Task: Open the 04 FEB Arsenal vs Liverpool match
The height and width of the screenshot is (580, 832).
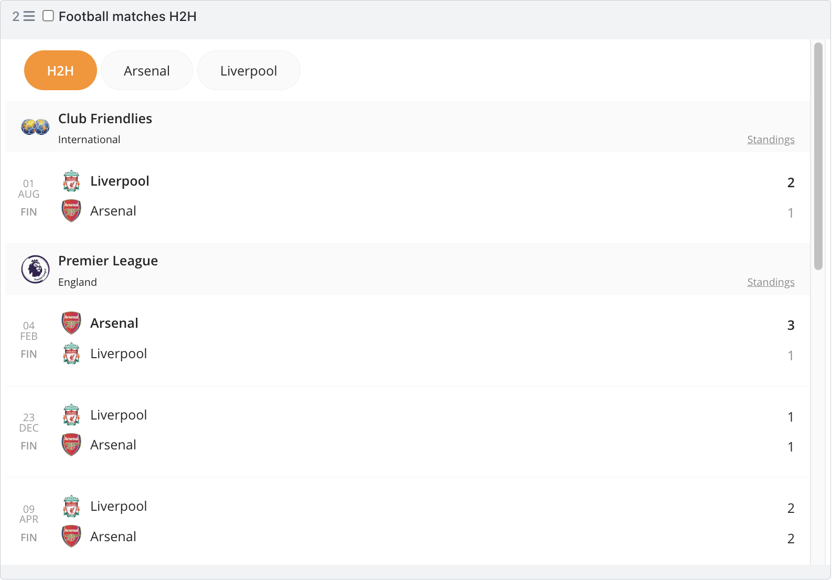Action: [408, 340]
